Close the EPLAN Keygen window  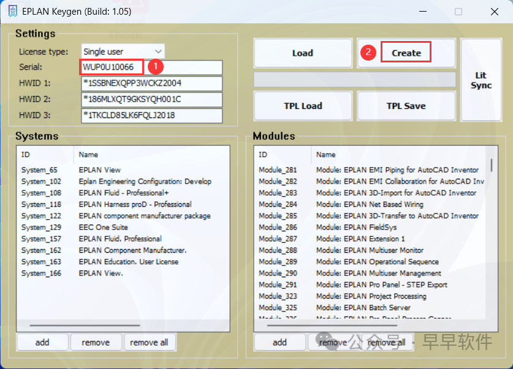click(x=494, y=12)
